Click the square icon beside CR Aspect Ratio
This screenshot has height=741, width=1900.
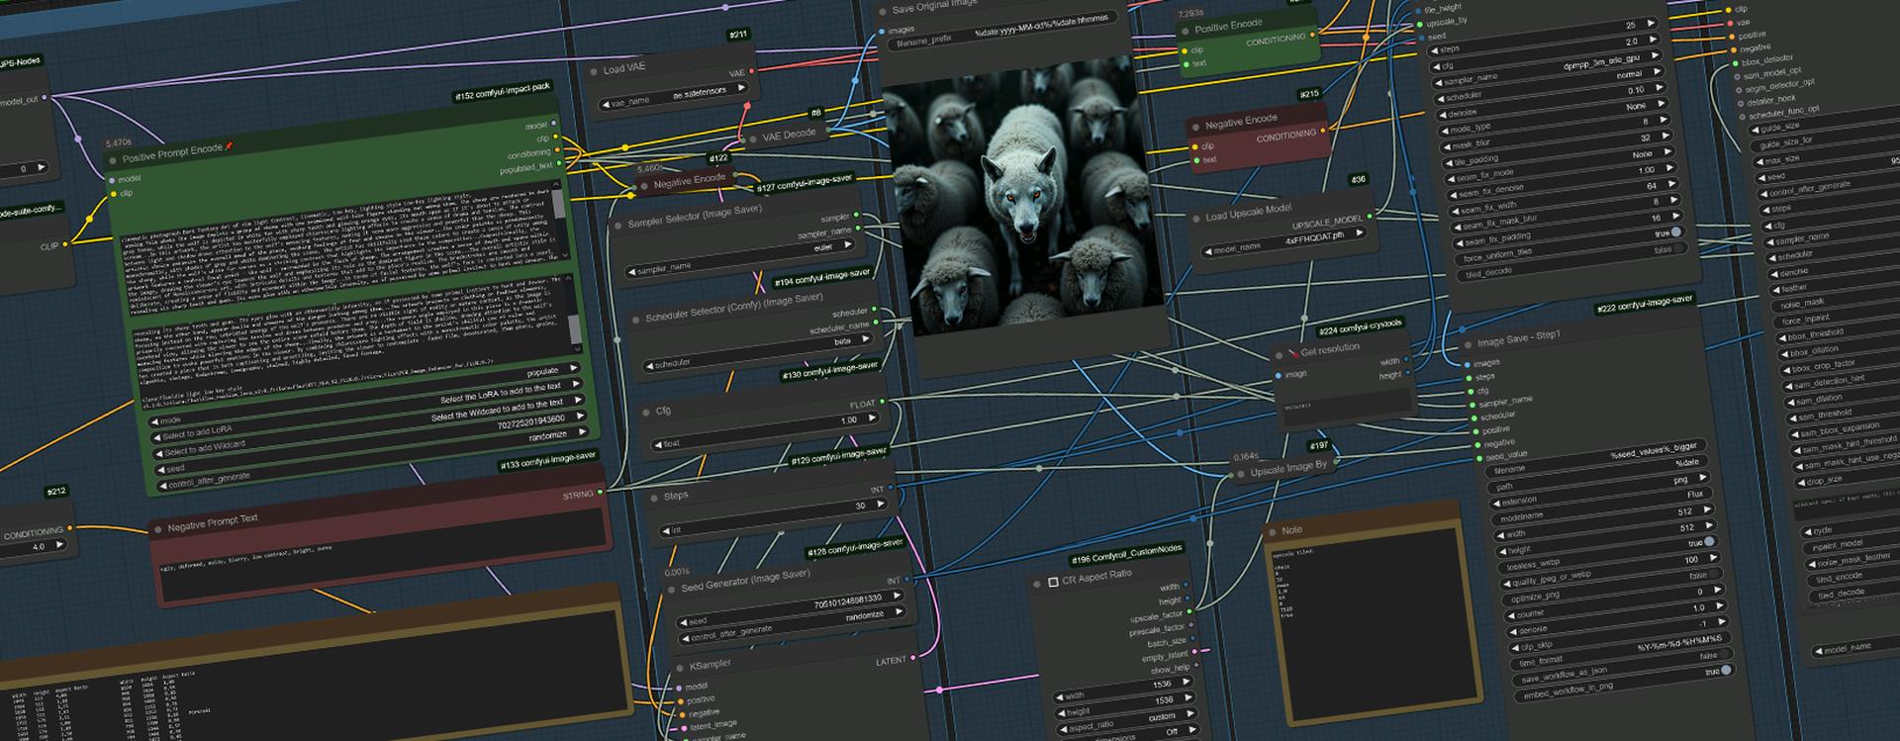tap(1052, 582)
